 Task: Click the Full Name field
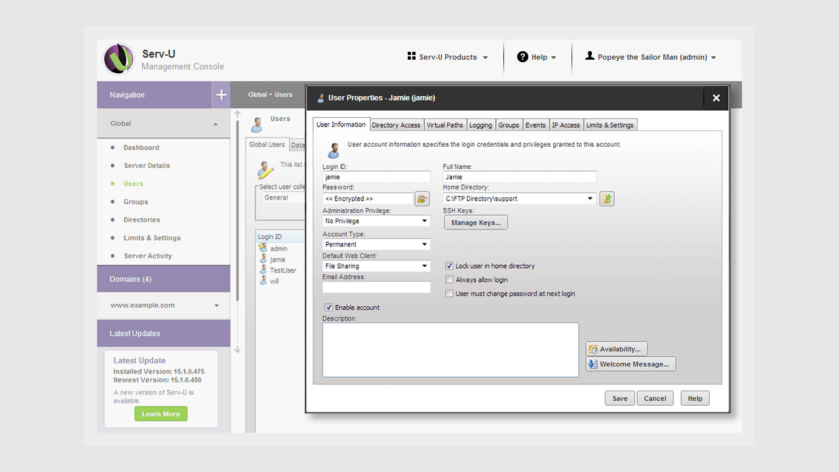520,177
